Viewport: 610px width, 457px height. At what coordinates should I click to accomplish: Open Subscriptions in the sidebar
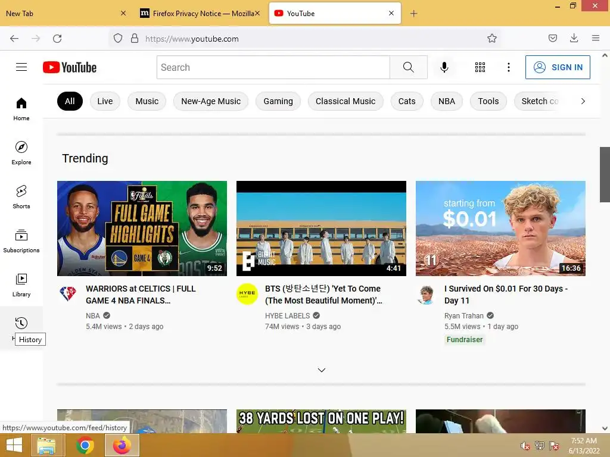point(21,241)
